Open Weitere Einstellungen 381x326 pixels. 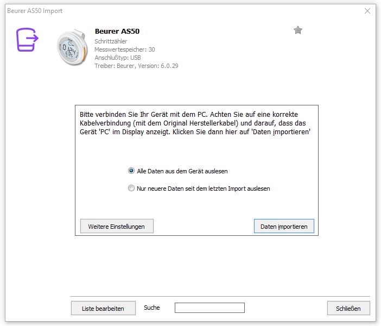coord(117,226)
